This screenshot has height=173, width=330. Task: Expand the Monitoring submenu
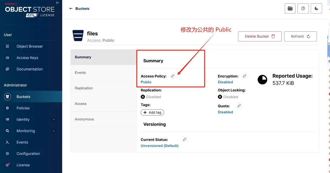click(x=54, y=131)
